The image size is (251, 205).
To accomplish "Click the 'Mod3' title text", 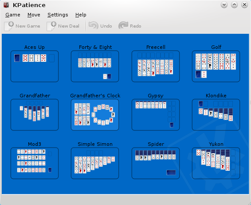I will click(35, 144).
